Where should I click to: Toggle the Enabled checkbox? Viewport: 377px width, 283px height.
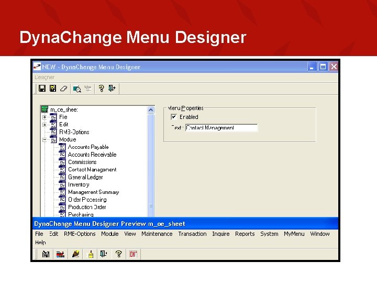click(174, 117)
